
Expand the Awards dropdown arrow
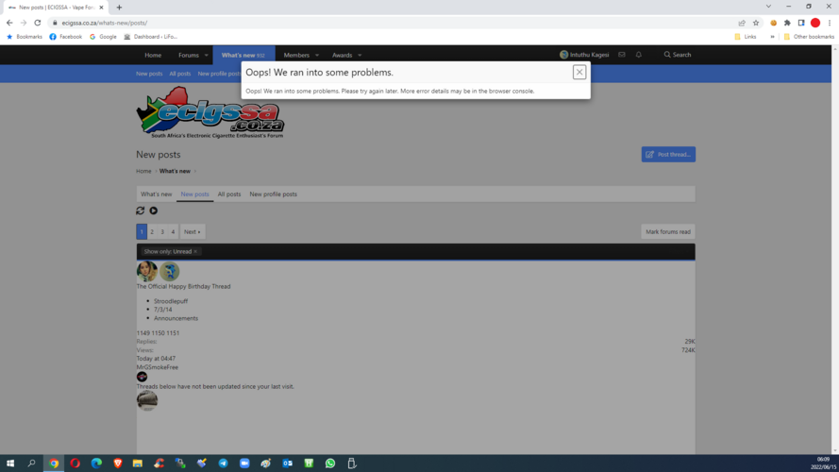click(x=360, y=55)
